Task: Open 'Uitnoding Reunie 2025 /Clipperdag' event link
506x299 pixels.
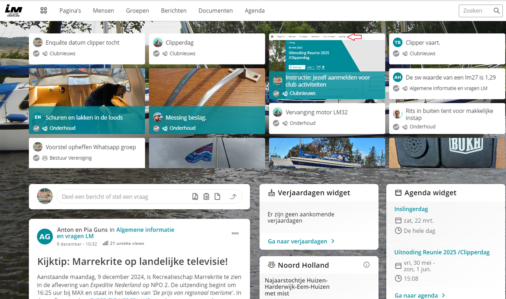Action: coord(441,252)
